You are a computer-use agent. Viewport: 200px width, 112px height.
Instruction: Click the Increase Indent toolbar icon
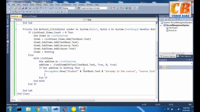pos(30,12)
